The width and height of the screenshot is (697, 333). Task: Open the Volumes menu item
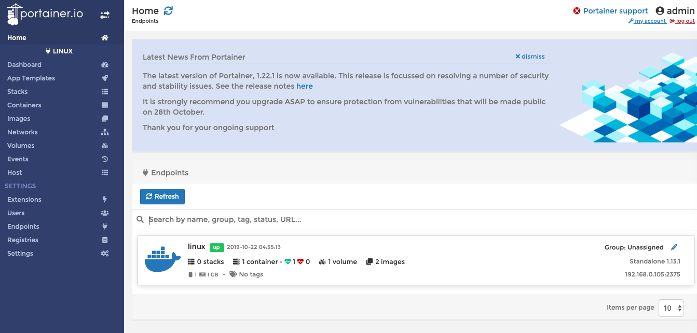[21, 146]
